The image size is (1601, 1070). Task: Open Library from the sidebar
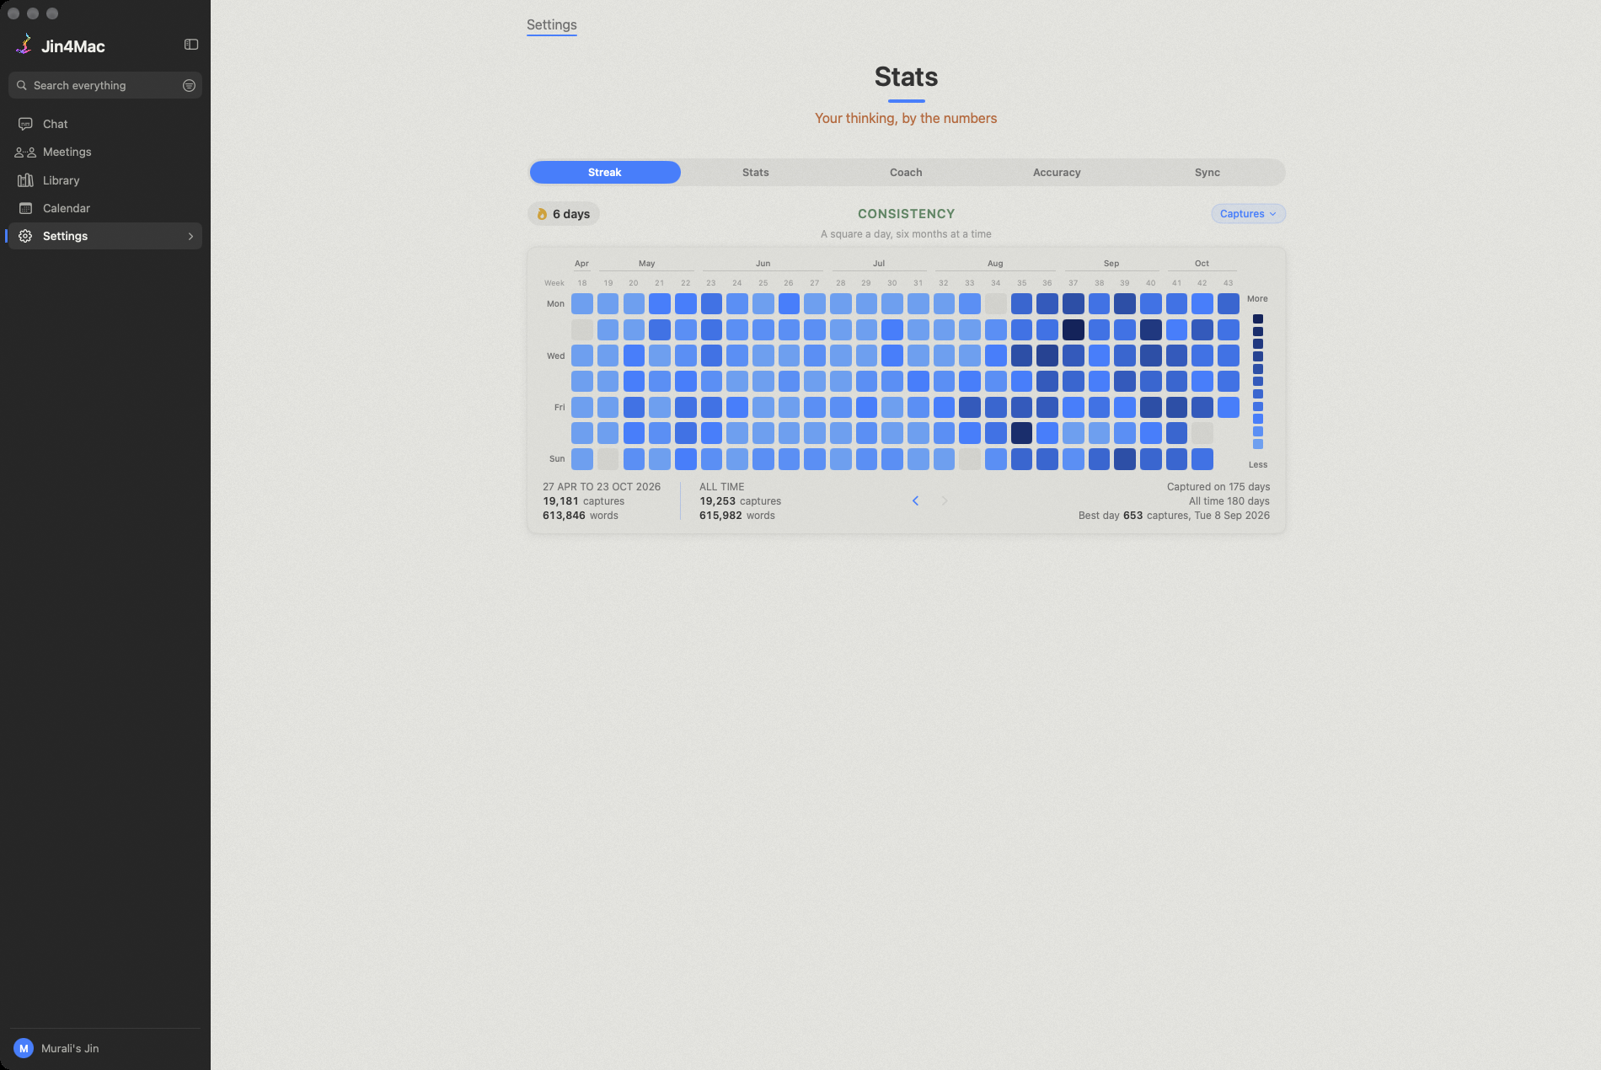click(x=105, y=180)
